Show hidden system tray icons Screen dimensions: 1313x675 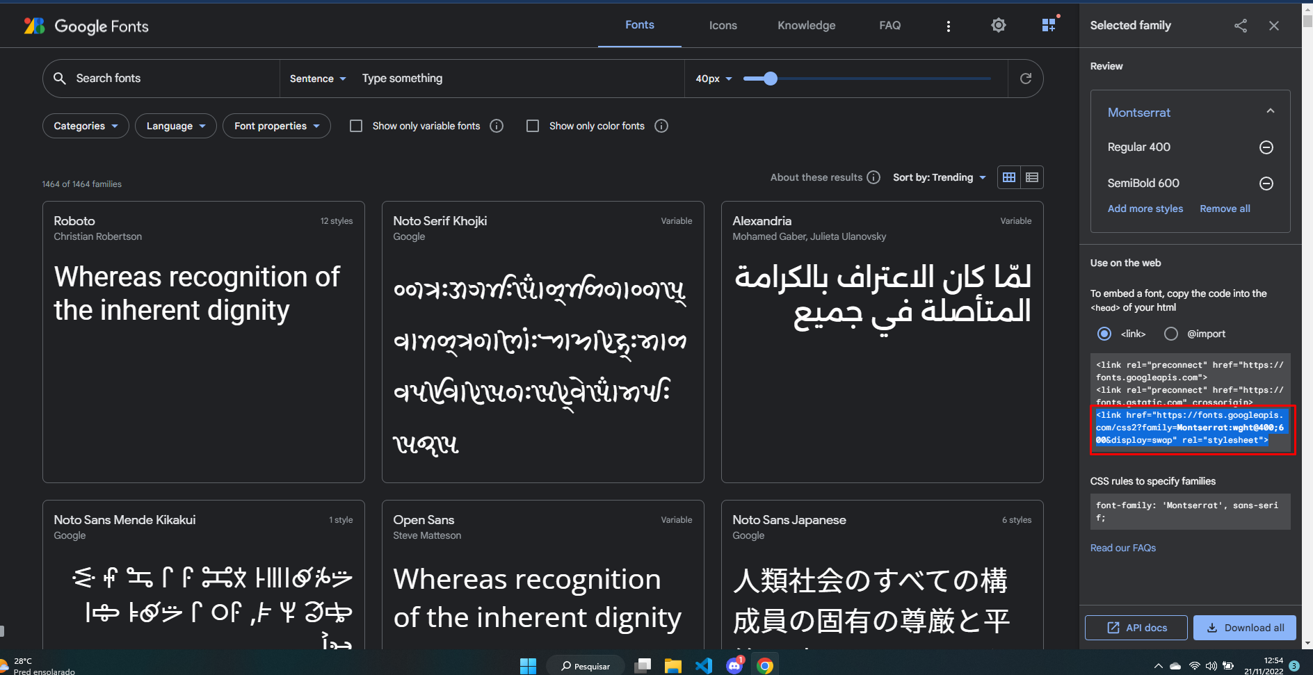(1158, 666)
